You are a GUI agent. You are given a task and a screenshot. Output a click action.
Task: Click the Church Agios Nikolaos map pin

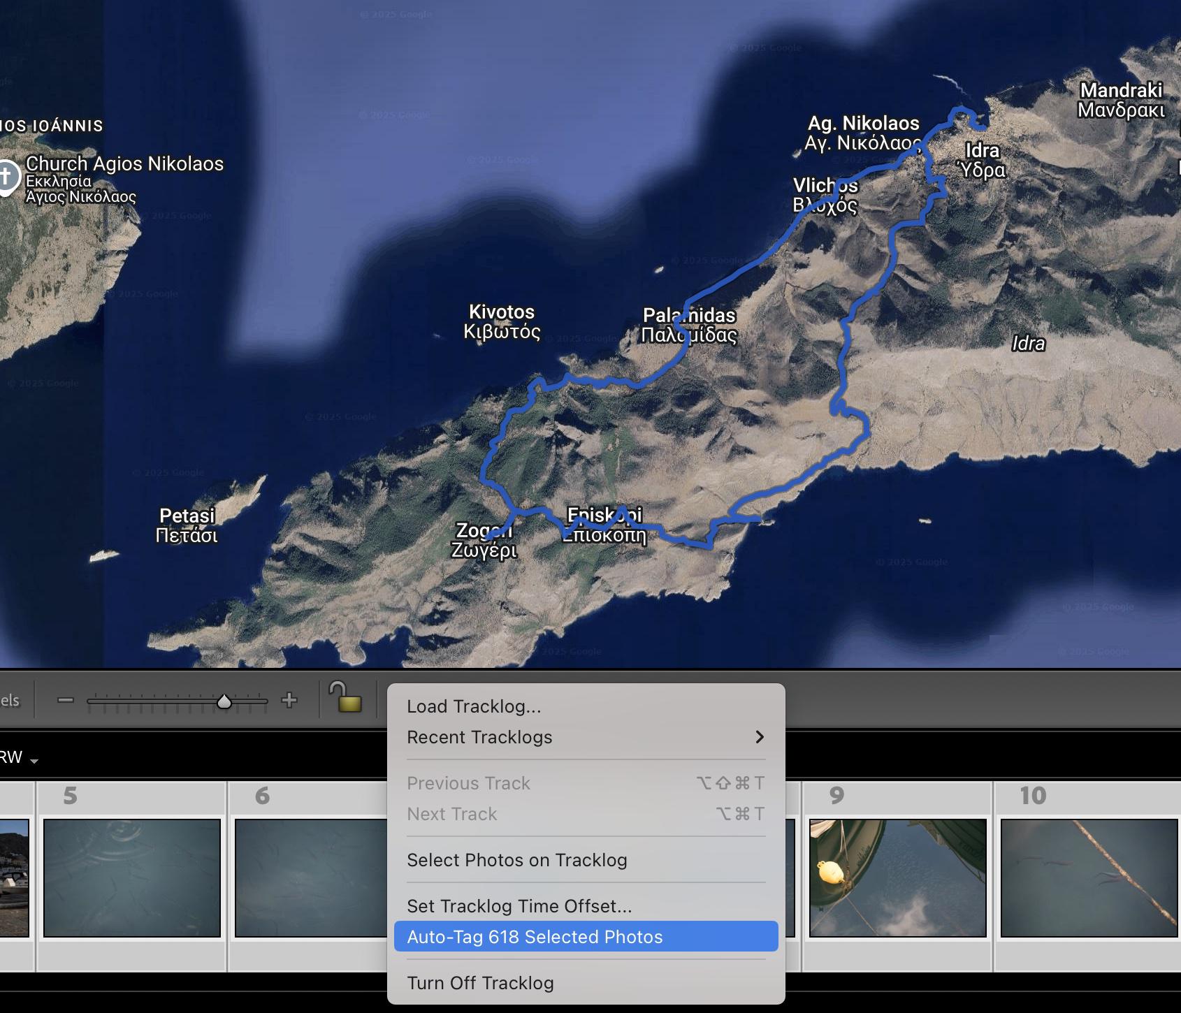[x=8, y=176]
